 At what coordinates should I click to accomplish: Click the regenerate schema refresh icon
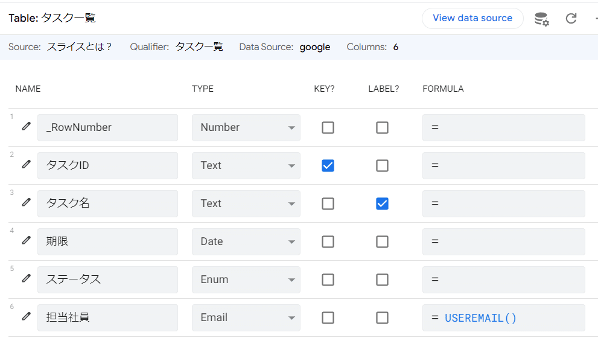pos(571,19)
